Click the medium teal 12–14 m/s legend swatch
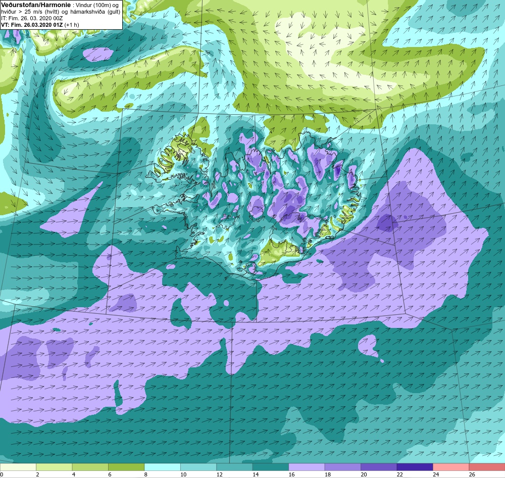This screenshot has width=505, height=478. coord(234,467)
